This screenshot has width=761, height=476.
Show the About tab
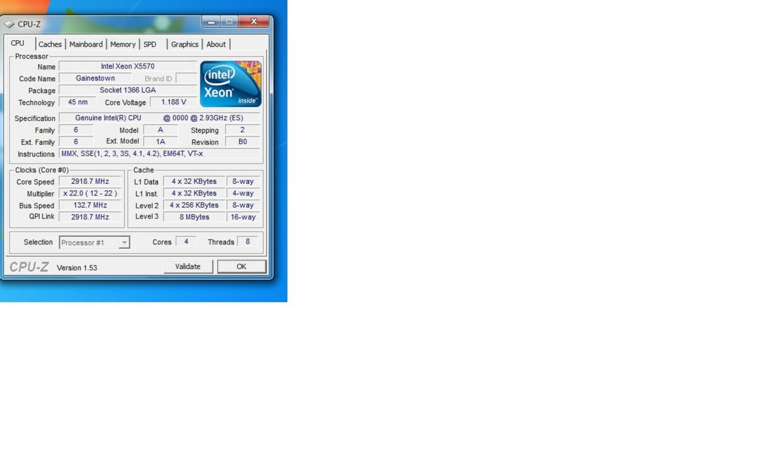pos(216,44)
